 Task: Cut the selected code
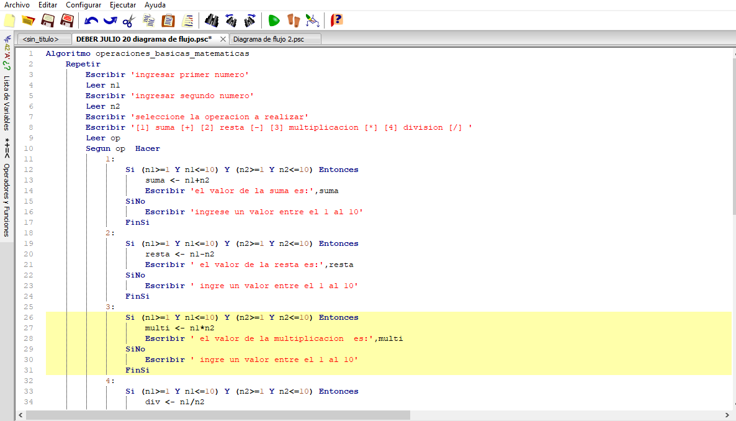[x=130, y=20]
